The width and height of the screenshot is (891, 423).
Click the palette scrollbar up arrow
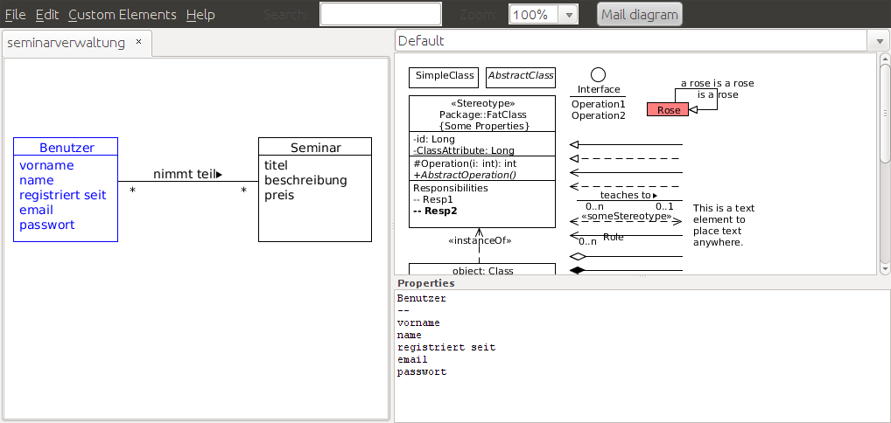click(885, 59)
